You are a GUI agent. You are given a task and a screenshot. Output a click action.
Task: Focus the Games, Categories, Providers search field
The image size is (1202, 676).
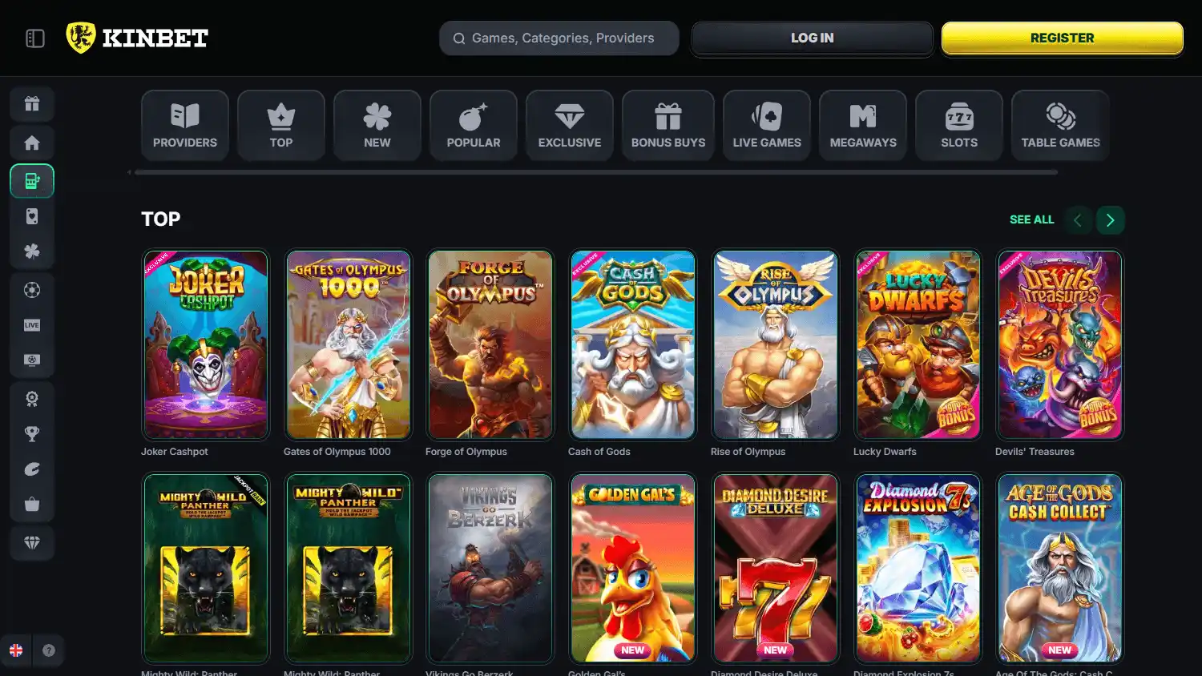point(559,38)
